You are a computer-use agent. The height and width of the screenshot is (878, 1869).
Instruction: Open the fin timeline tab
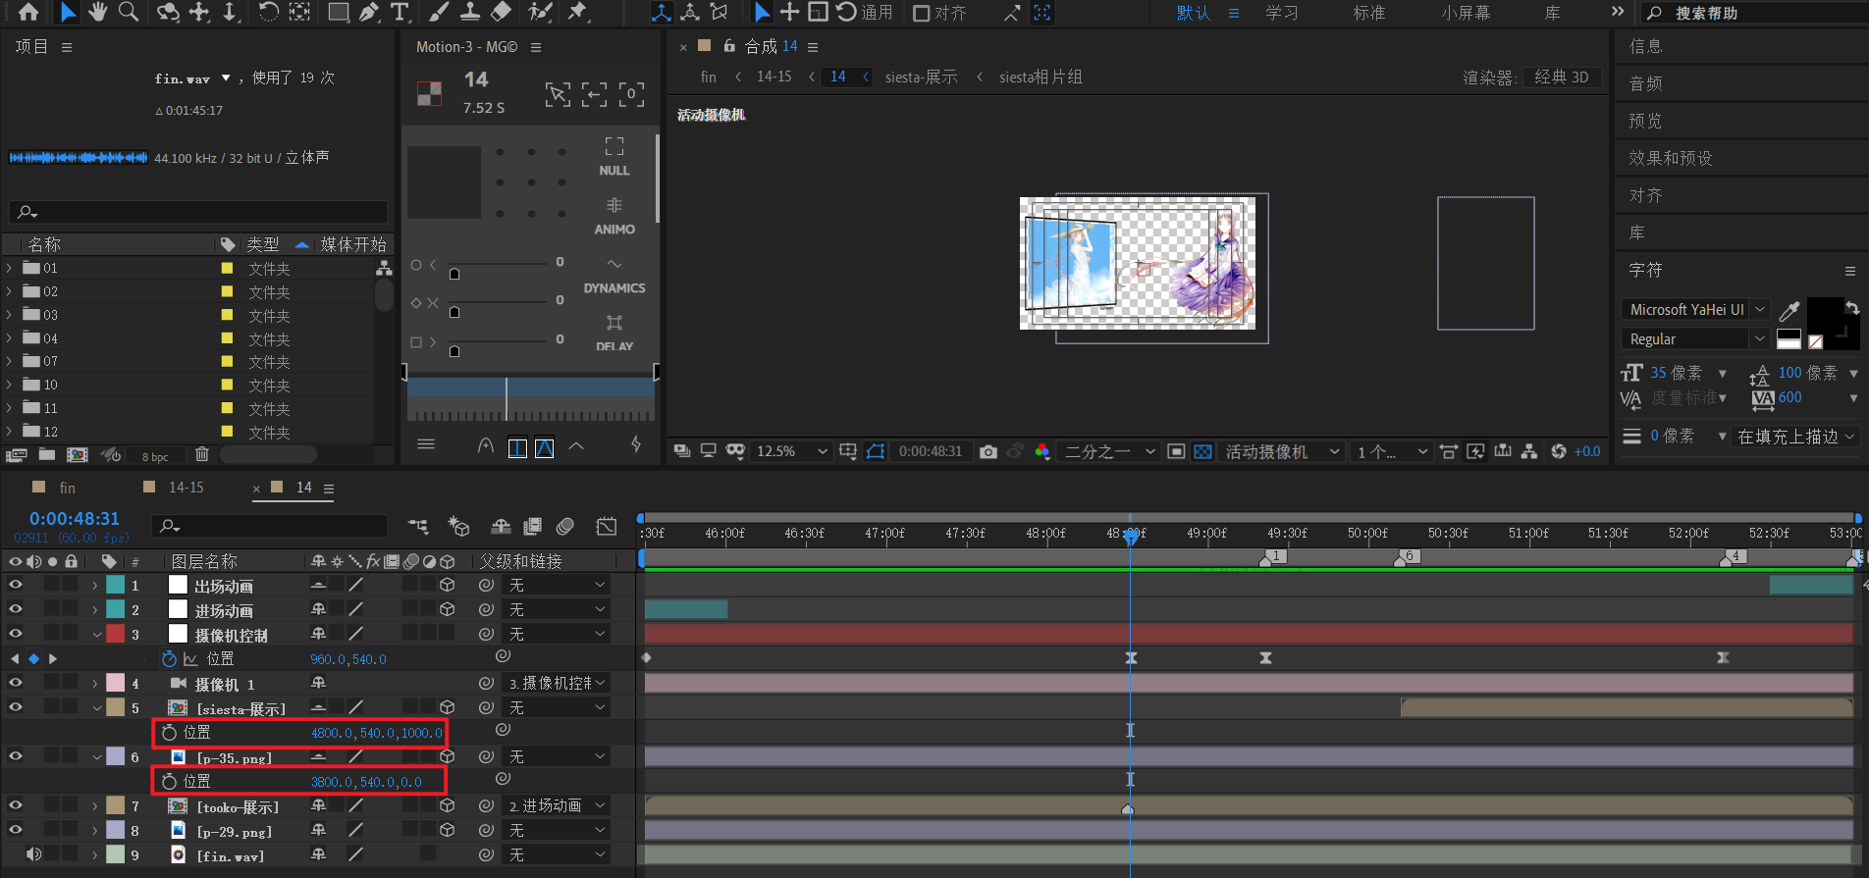tap(67, 488)
